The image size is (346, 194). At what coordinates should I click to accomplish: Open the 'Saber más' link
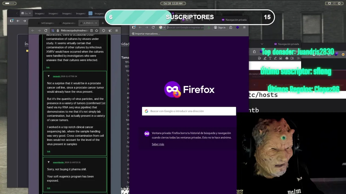(158, 144)
